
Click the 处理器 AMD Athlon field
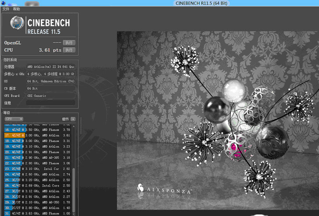point(51,67)
